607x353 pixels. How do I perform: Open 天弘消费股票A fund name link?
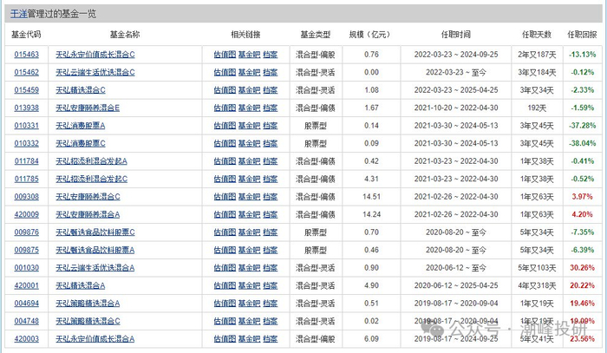coord(81,126)
